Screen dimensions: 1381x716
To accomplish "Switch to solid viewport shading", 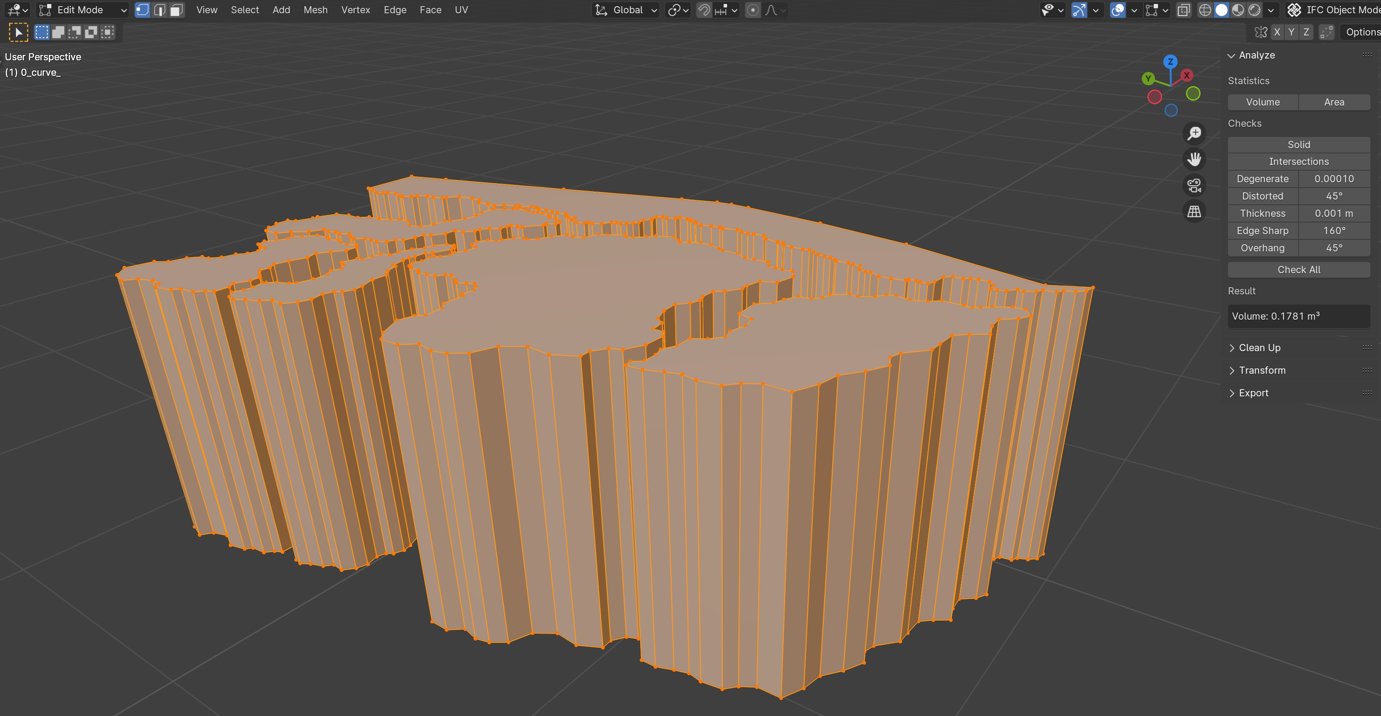I will click(x=1221, y=10).
